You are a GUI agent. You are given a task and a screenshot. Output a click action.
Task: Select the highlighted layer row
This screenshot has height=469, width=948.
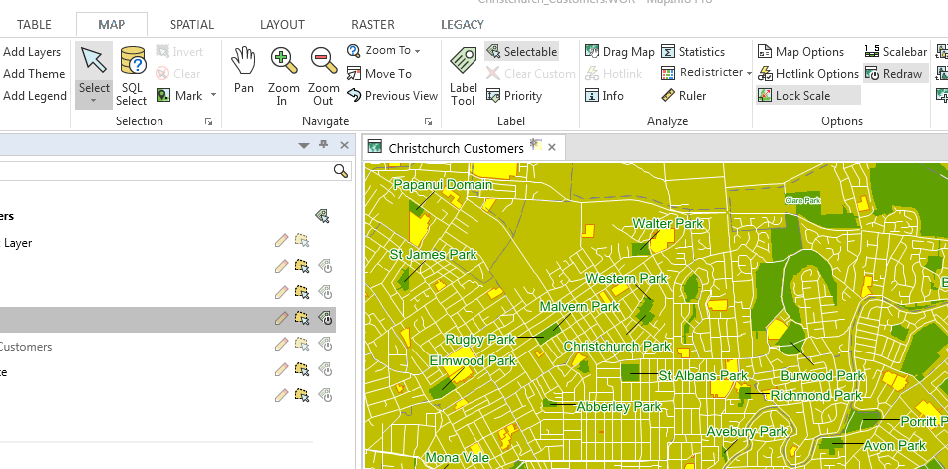[167, 320]
